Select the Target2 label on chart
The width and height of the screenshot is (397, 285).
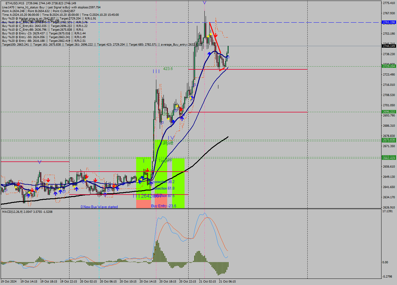click(x=167, y=143)
